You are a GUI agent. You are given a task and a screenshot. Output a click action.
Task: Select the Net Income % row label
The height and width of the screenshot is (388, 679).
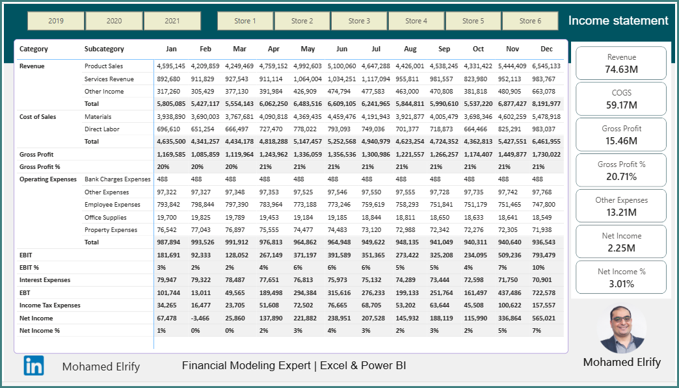(x=40, y=330)
